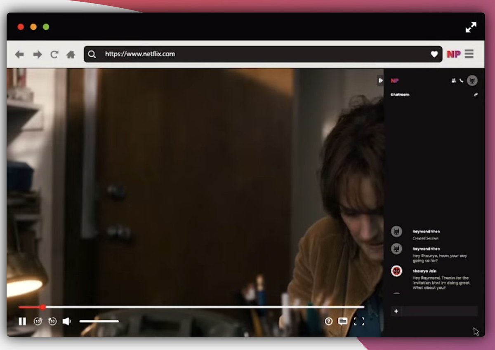Image resolution: width=495 pixels, height=350 pixels.
Task: Collapse the chat sidebar with the arrow tab
Action: (380, 80)
